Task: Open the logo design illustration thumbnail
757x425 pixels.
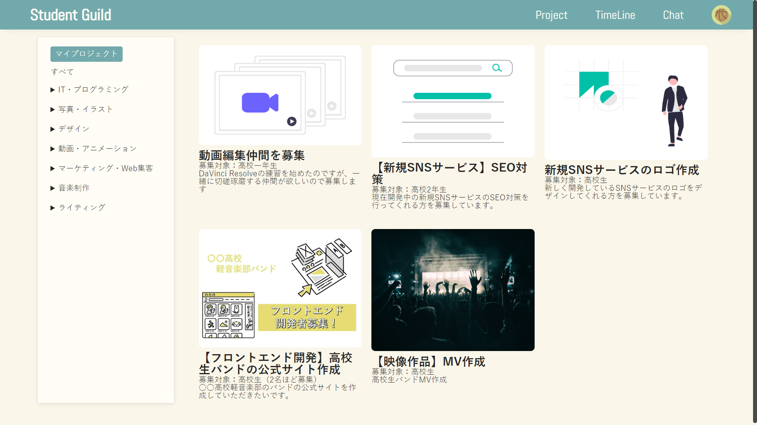Action: click(x=626, y=102)
